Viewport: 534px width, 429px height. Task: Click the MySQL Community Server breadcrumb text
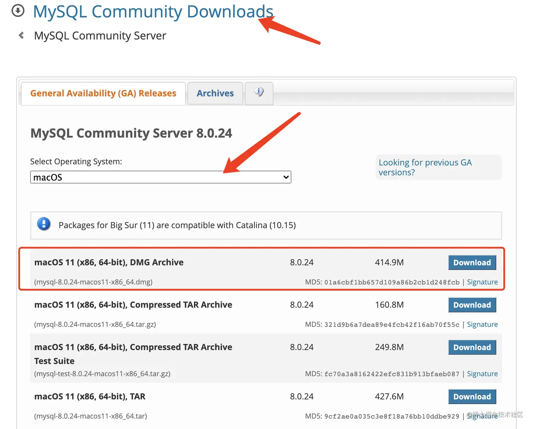[x=100, y=36]
